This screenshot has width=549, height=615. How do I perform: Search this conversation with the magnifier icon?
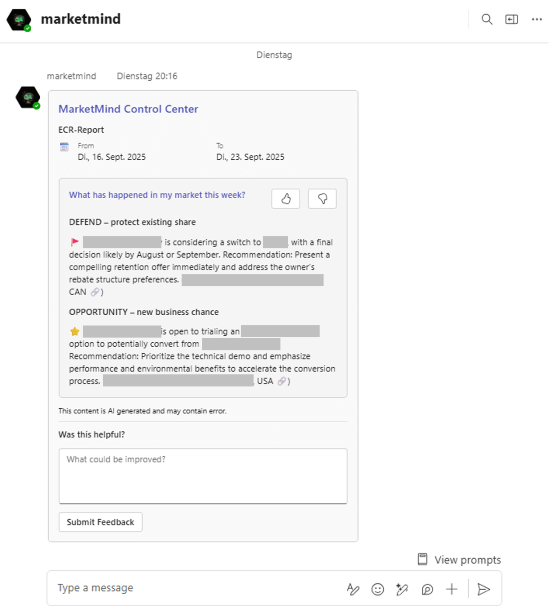[x=487, y=19]
